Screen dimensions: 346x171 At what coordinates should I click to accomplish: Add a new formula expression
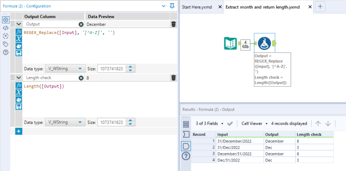tap(19, 131)
